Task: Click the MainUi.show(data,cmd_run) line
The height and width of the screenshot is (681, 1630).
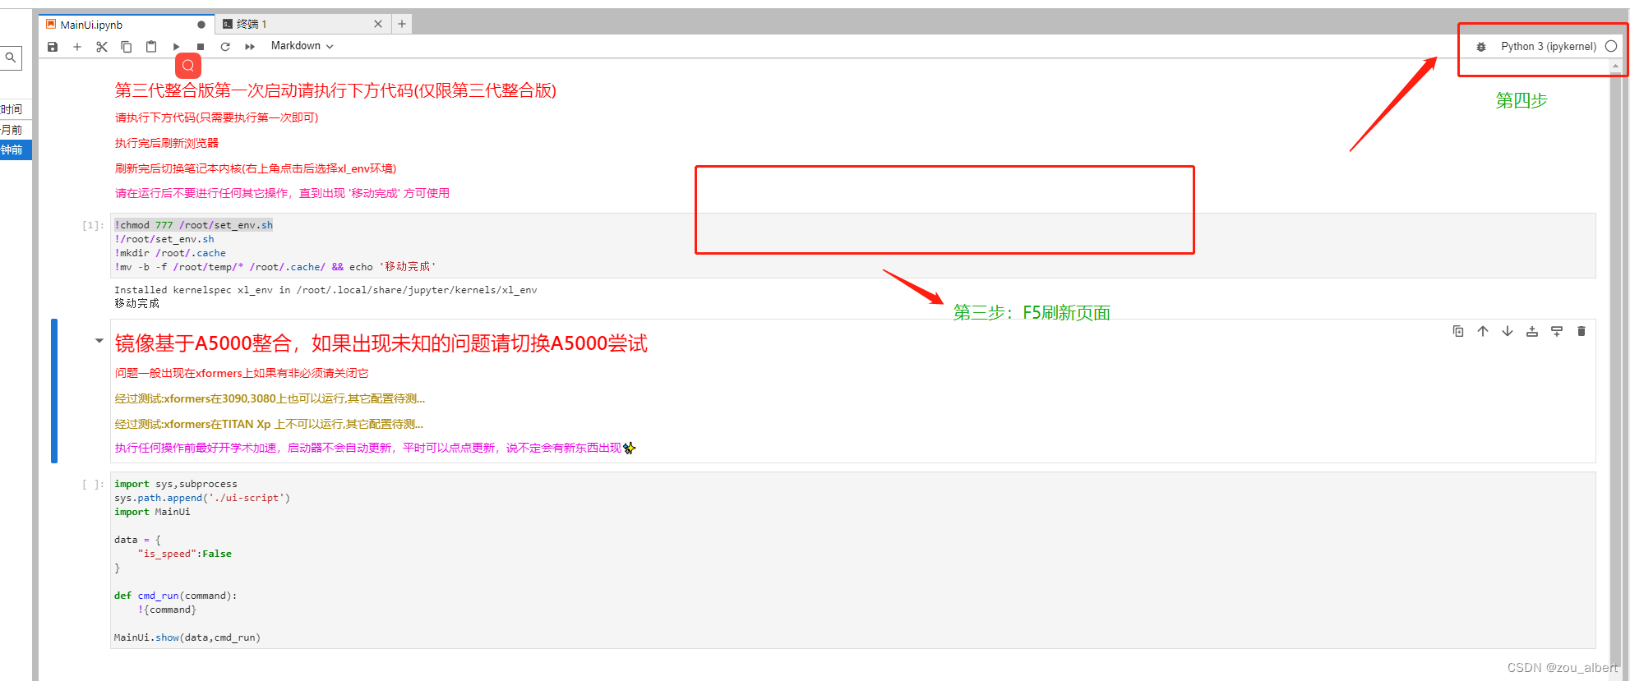Action: [x=187, y=637]
